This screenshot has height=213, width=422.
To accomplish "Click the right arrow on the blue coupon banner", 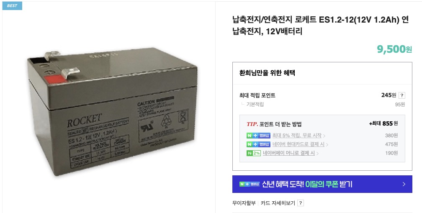I will click(x=404, y=184).
